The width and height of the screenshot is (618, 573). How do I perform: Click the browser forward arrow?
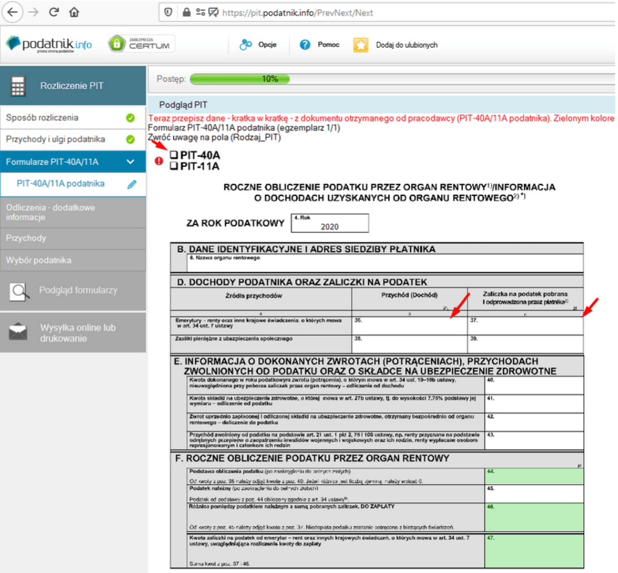coord(33,12)
